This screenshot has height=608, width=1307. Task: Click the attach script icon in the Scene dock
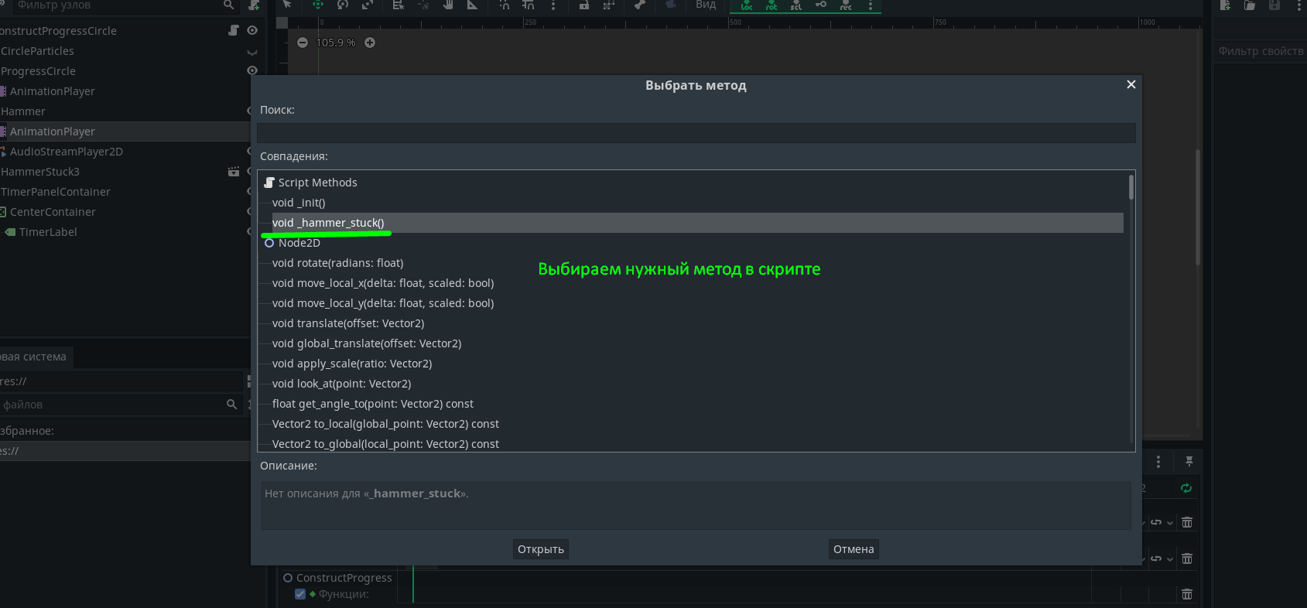coord(254,5)
